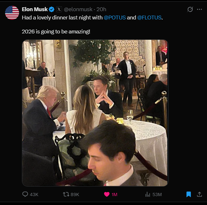Click the 53M views count
The height and width of the screenshot is (205, 207).
click(157, 194)
